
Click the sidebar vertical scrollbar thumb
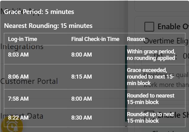tap(126, 83)
